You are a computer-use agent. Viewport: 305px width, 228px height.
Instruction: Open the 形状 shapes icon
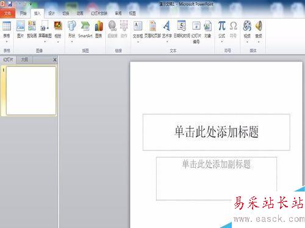pos(72,26)
